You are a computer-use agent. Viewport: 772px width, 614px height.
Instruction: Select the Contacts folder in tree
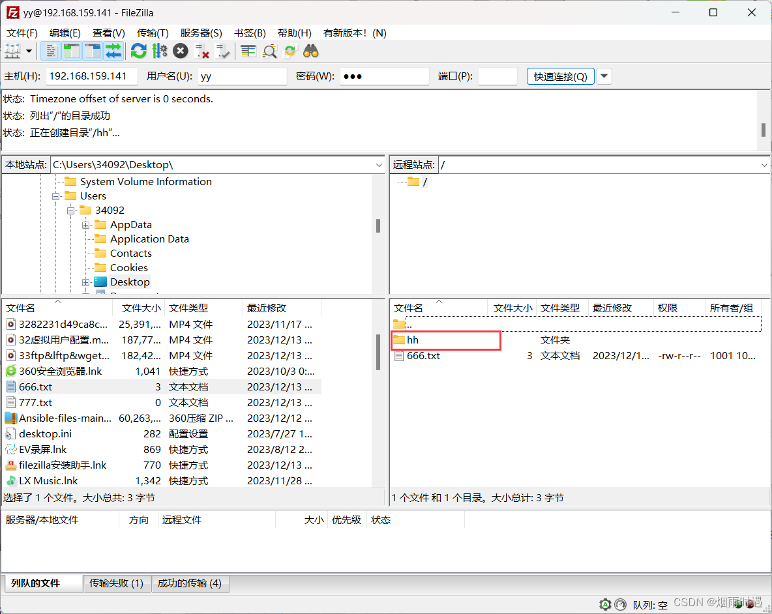pos(130,254)
